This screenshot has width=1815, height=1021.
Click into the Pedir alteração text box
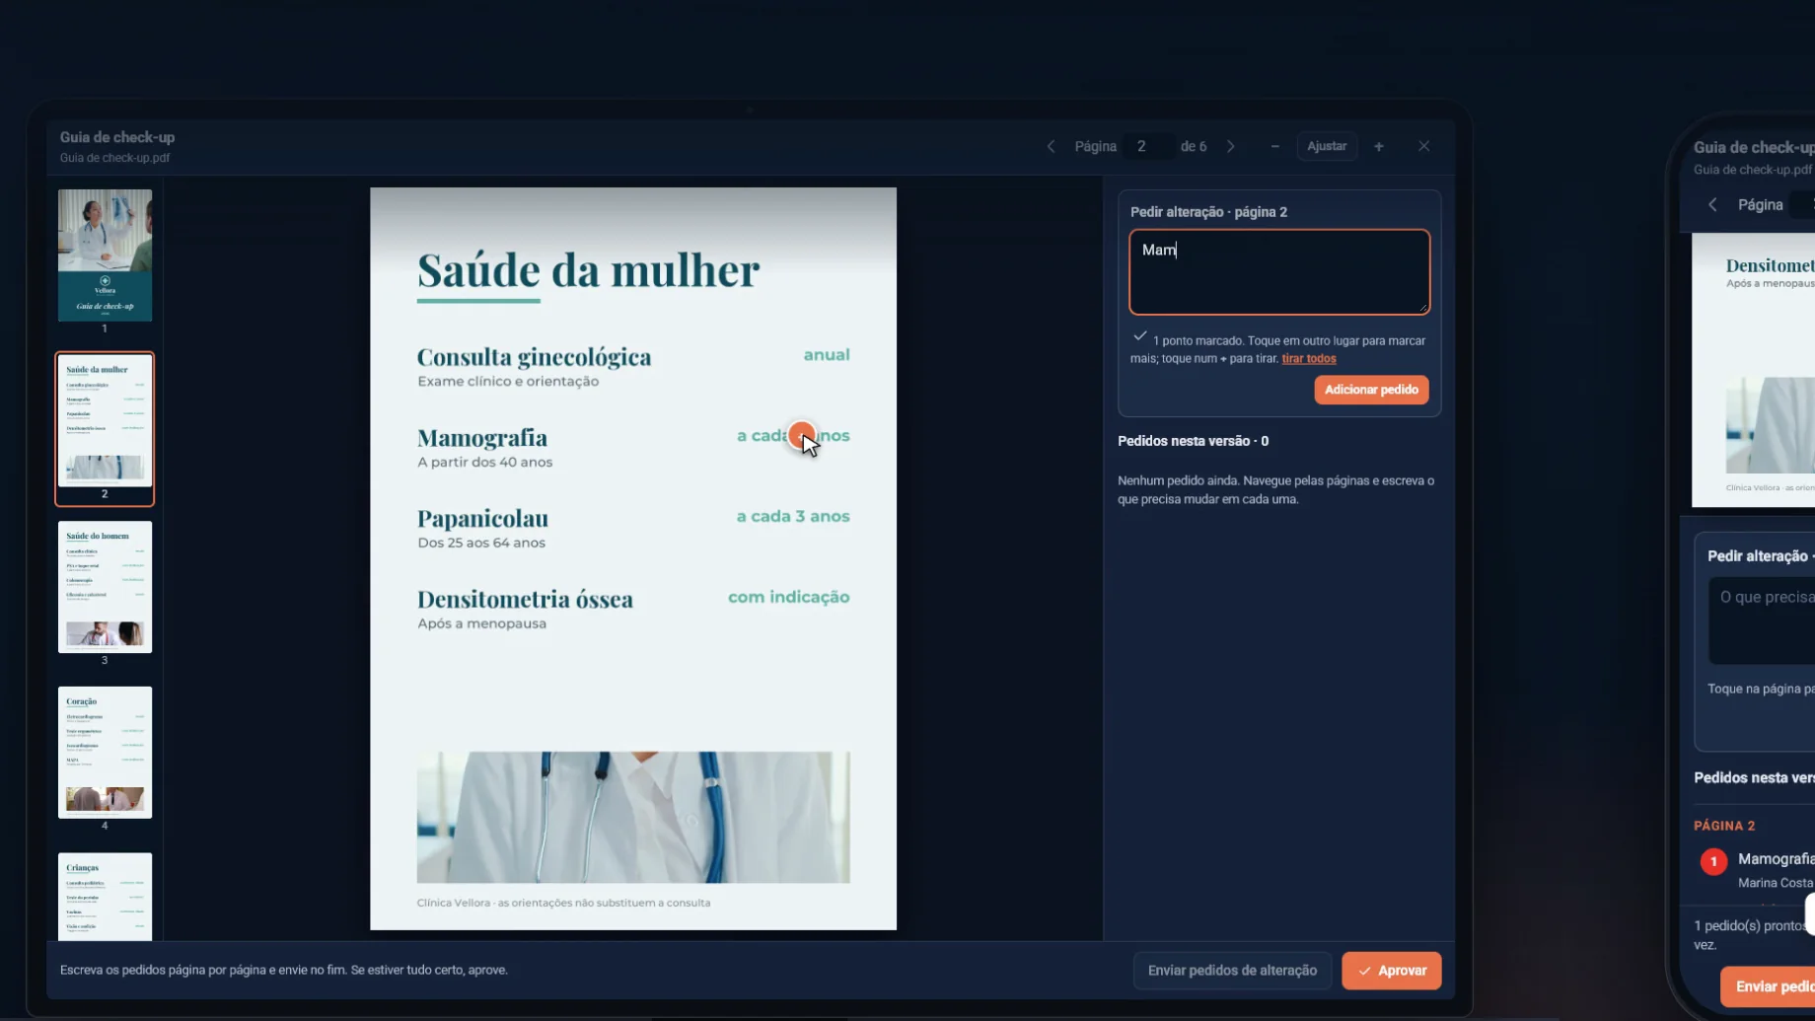click(x=1279, y=272)
